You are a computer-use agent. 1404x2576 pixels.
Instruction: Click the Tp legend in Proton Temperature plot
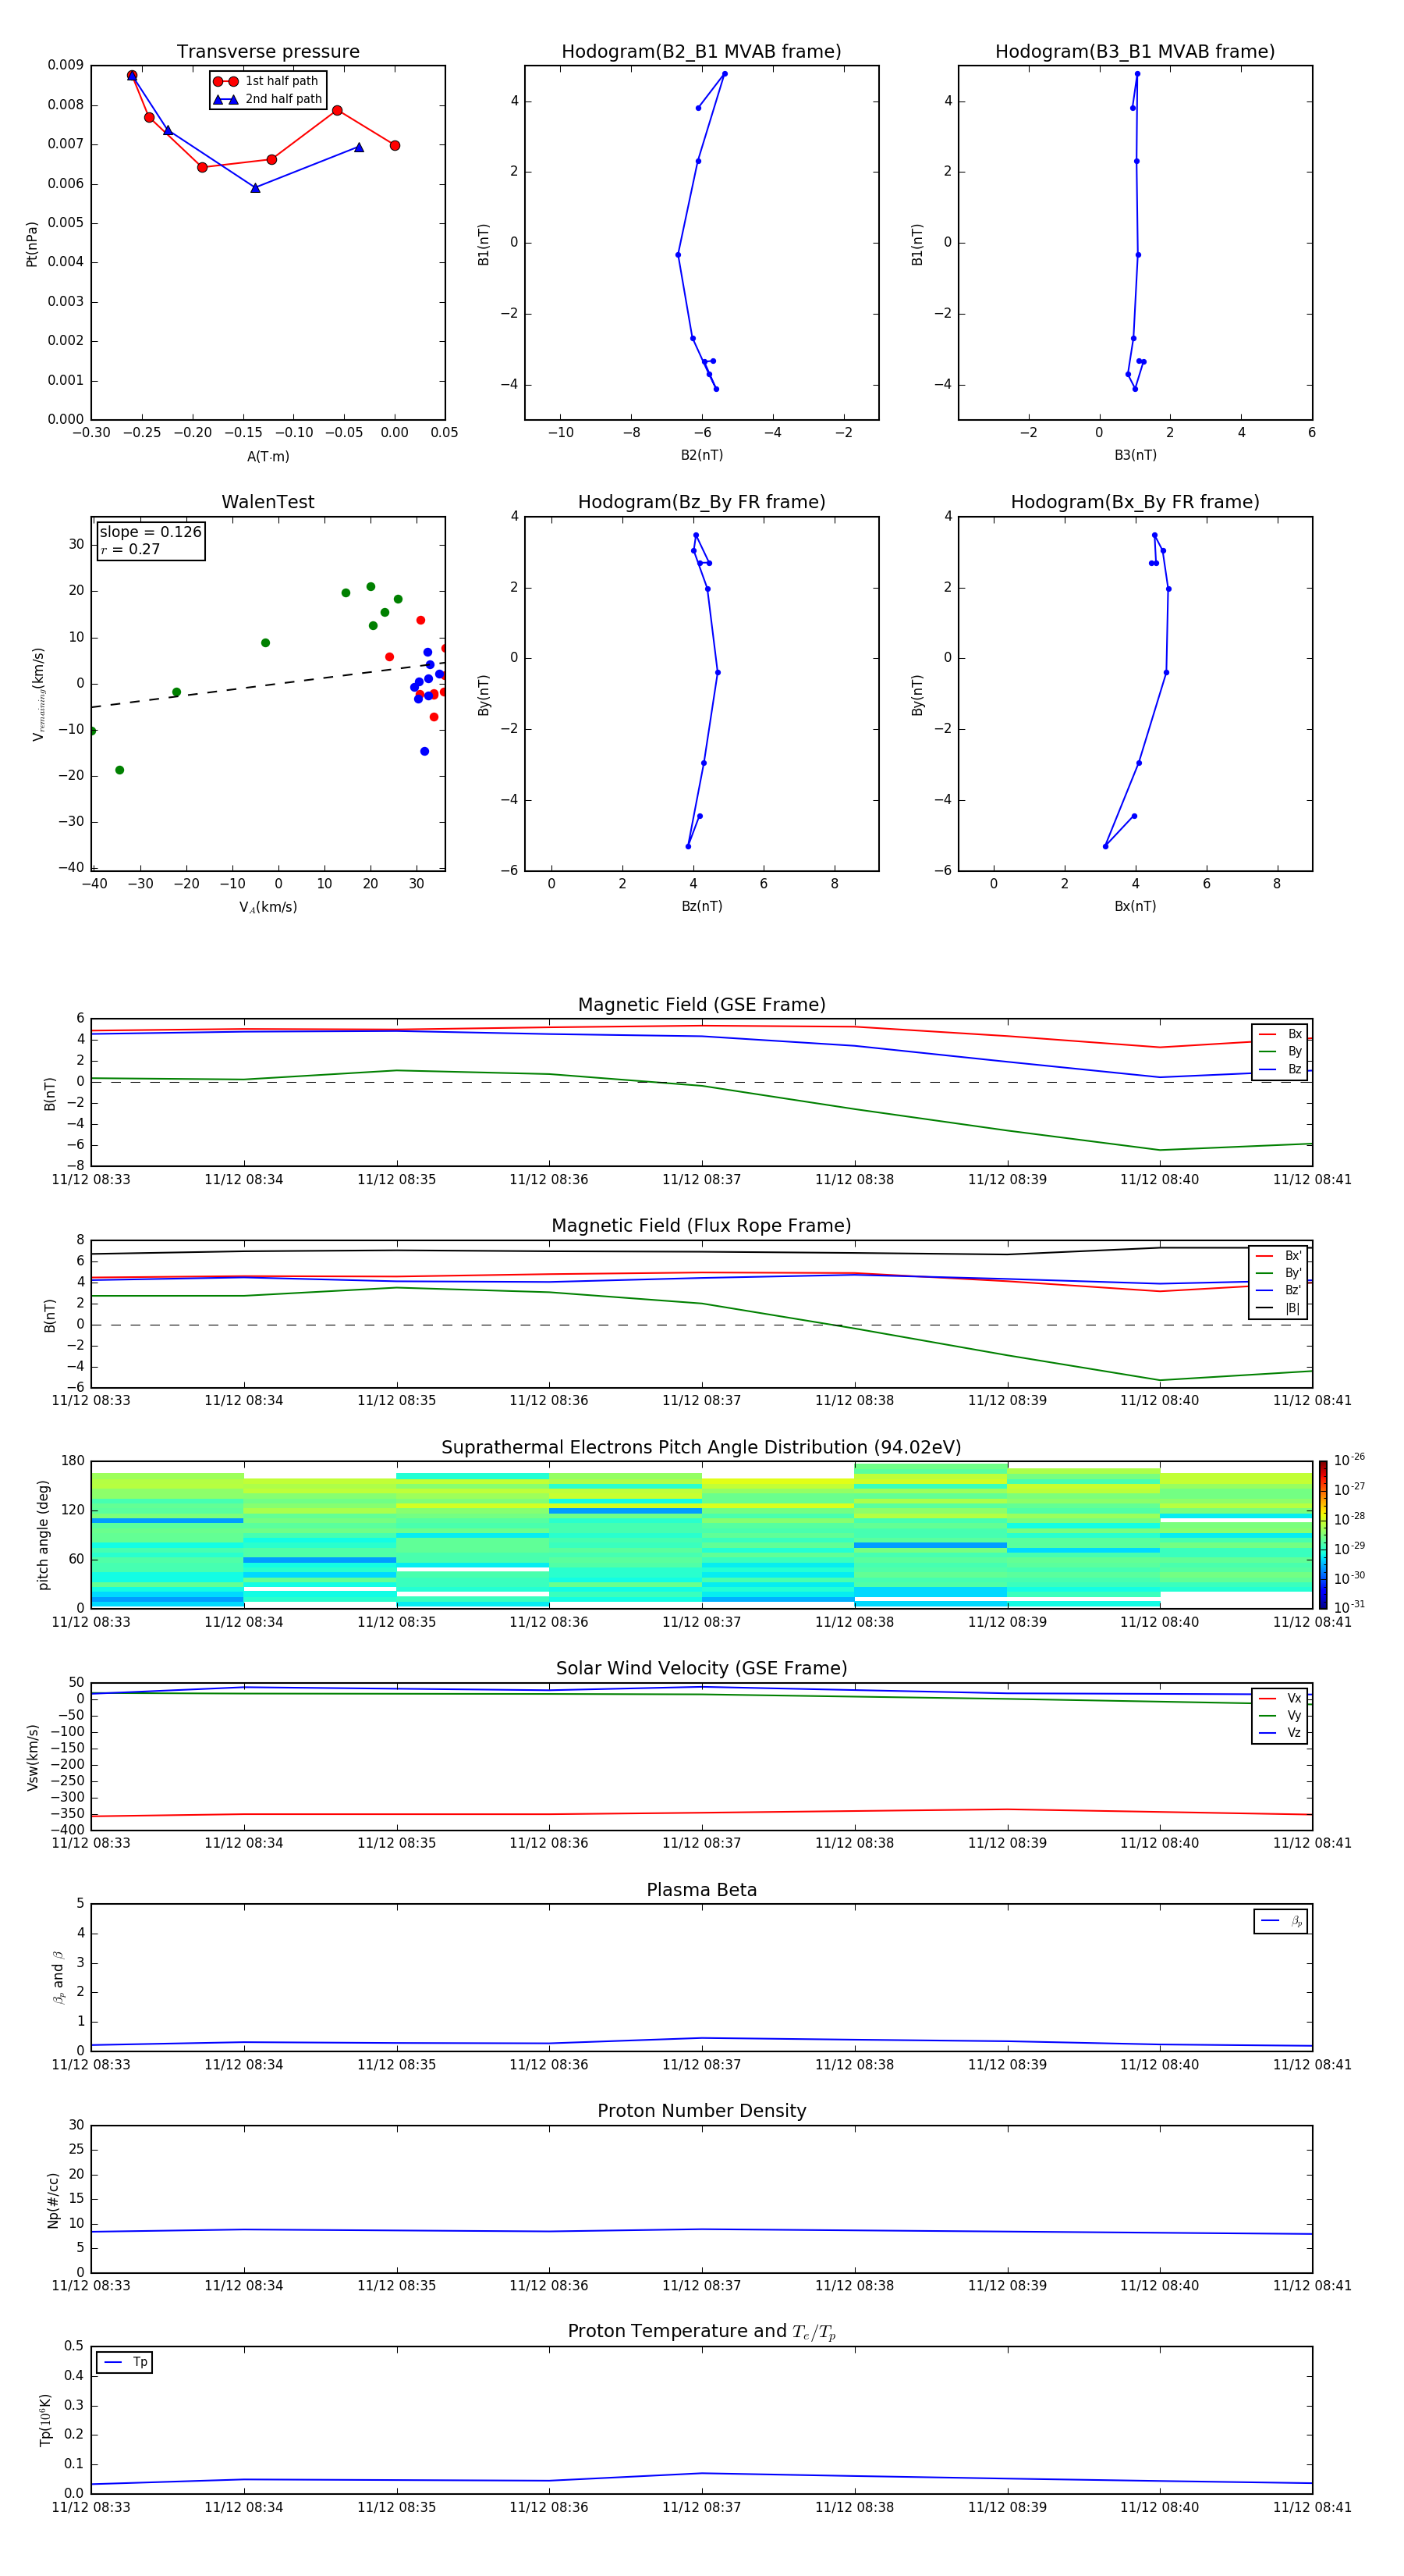coord(125,2363)
